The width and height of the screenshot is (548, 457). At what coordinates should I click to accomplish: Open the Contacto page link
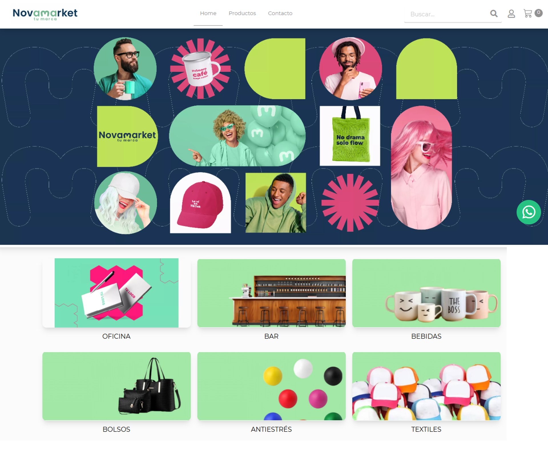[x=280, y=13]
